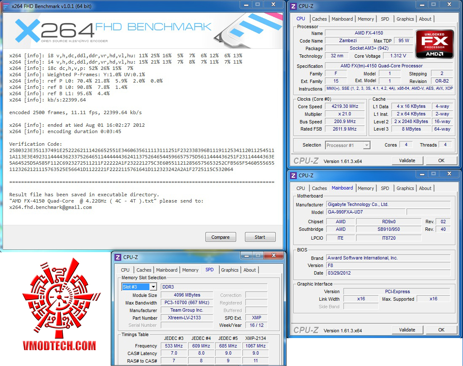Minimize the Mainboard CPU-Z window
Viewport: 463px width, 366px height.
[x=422, y=174]
